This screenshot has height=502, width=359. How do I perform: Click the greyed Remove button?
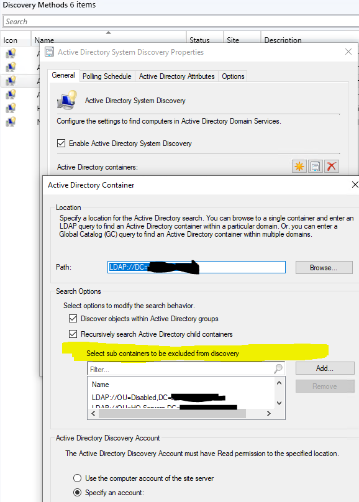[x=325, y=386]
